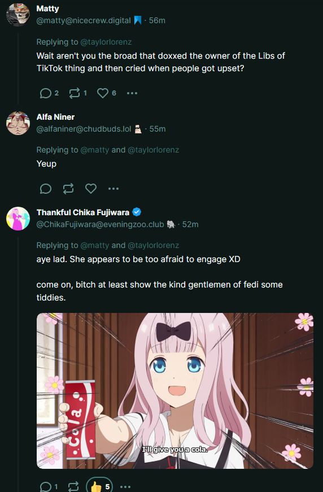
Task: Open Alfa Niner's profile avatar
Action: pos(18,123)
